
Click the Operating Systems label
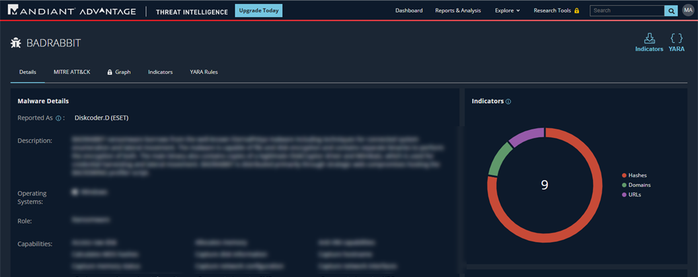point(32,198)
